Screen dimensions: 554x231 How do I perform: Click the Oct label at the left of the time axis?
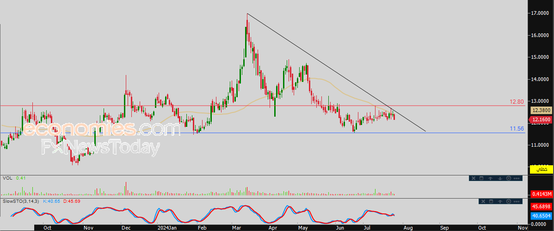click(46, 227)
